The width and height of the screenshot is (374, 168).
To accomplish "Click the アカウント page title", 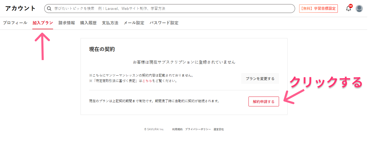I will [20, 8].
